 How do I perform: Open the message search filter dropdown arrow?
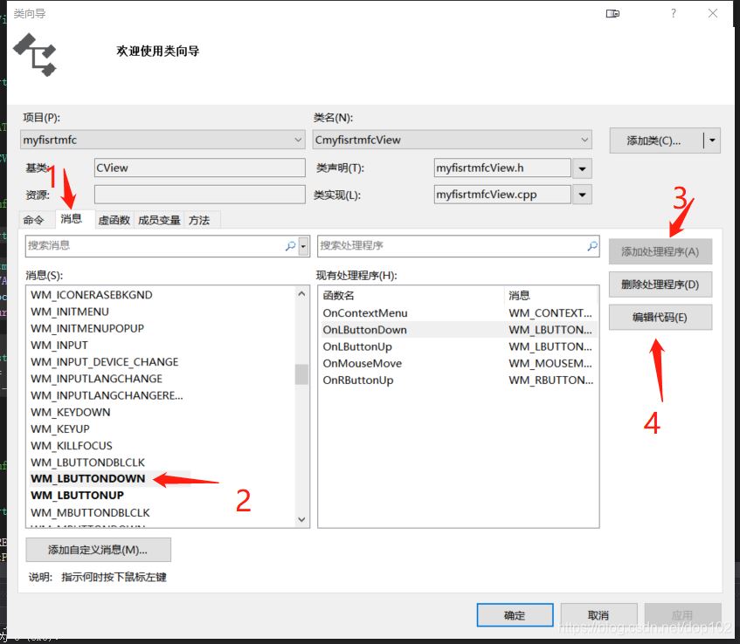coord(303,246)
